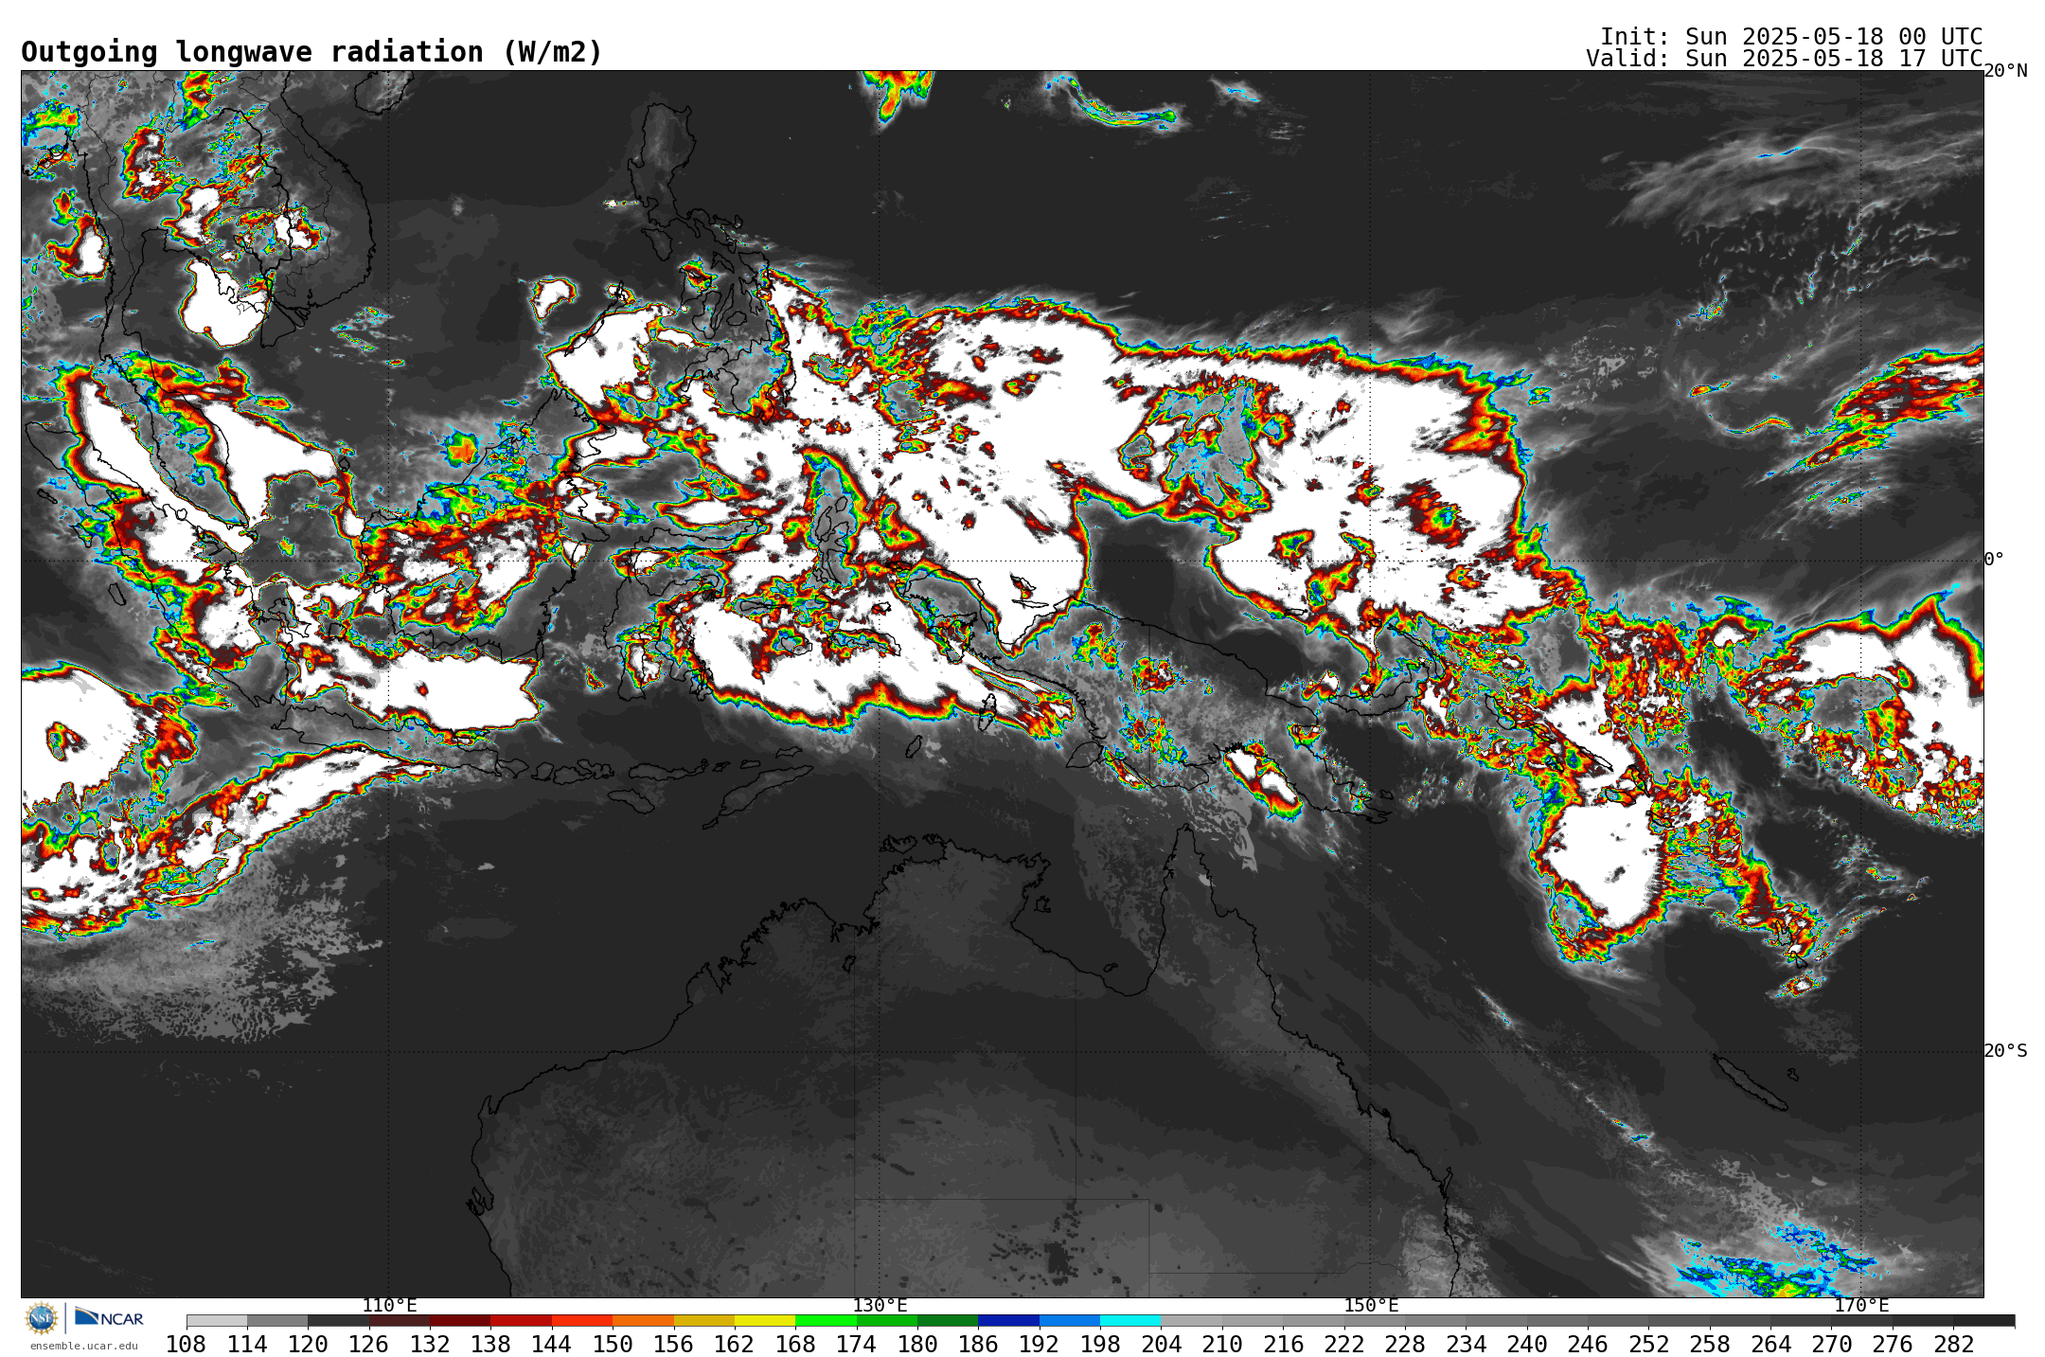
Task: Click the 222 colorbar tick label
Action: 1343,1345
